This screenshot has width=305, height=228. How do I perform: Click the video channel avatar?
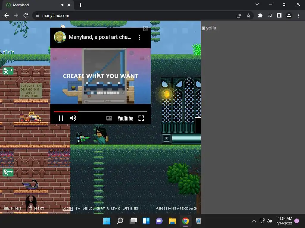(60, 37)
